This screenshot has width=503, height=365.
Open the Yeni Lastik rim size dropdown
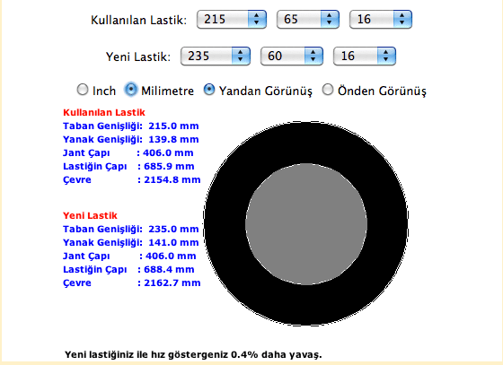(365, 56)
